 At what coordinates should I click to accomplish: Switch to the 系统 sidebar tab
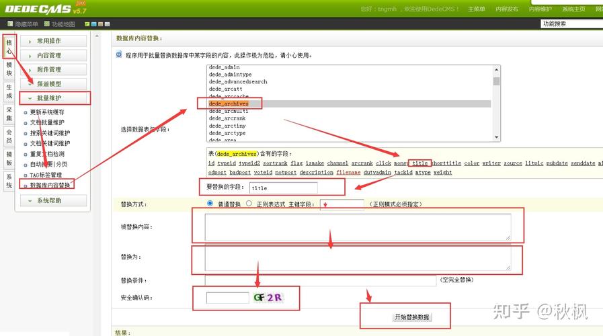click(9, 181)
